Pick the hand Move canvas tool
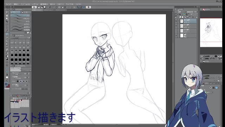The image size is (225, 127). (x=7, y=16)
